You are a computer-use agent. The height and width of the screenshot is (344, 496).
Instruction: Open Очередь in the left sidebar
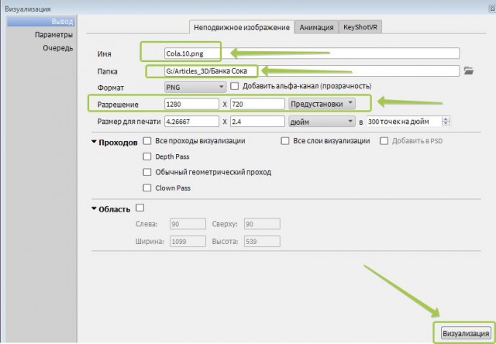pyautogui.click(x=58, y=48)
